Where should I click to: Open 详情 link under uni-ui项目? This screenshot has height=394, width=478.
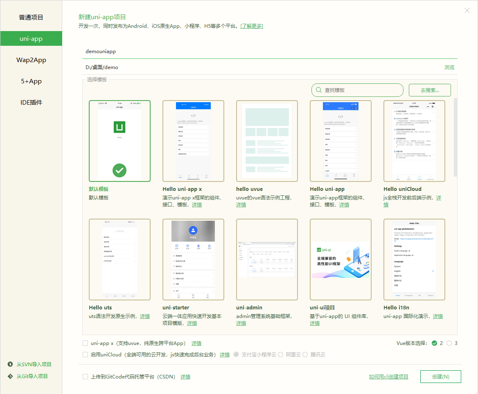tap(315, 323)
